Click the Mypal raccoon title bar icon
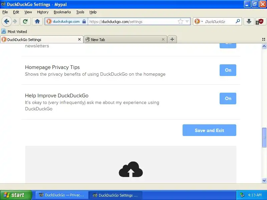Screen dimensions: 267x200 3,4
